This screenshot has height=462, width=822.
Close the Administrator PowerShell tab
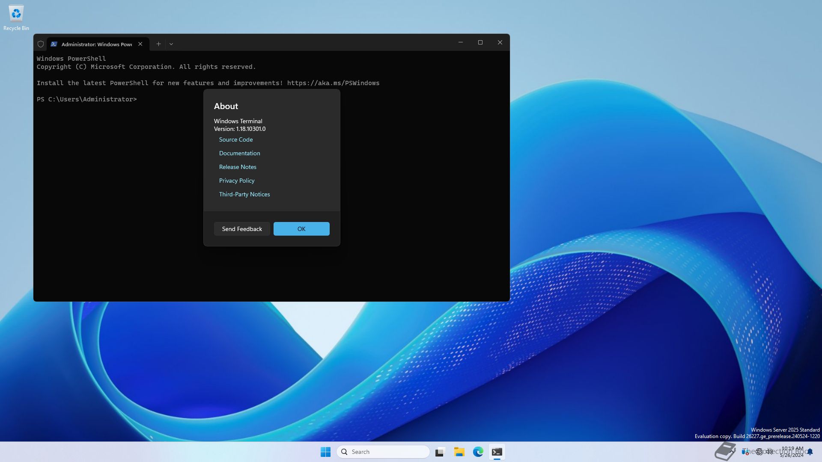pos(140,44)
